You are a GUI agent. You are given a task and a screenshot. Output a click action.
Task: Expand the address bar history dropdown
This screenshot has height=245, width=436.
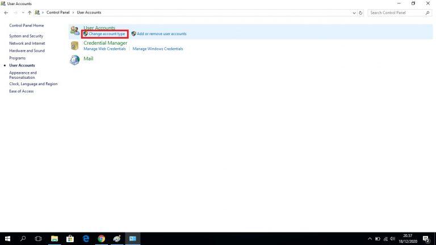pos(354,12)
